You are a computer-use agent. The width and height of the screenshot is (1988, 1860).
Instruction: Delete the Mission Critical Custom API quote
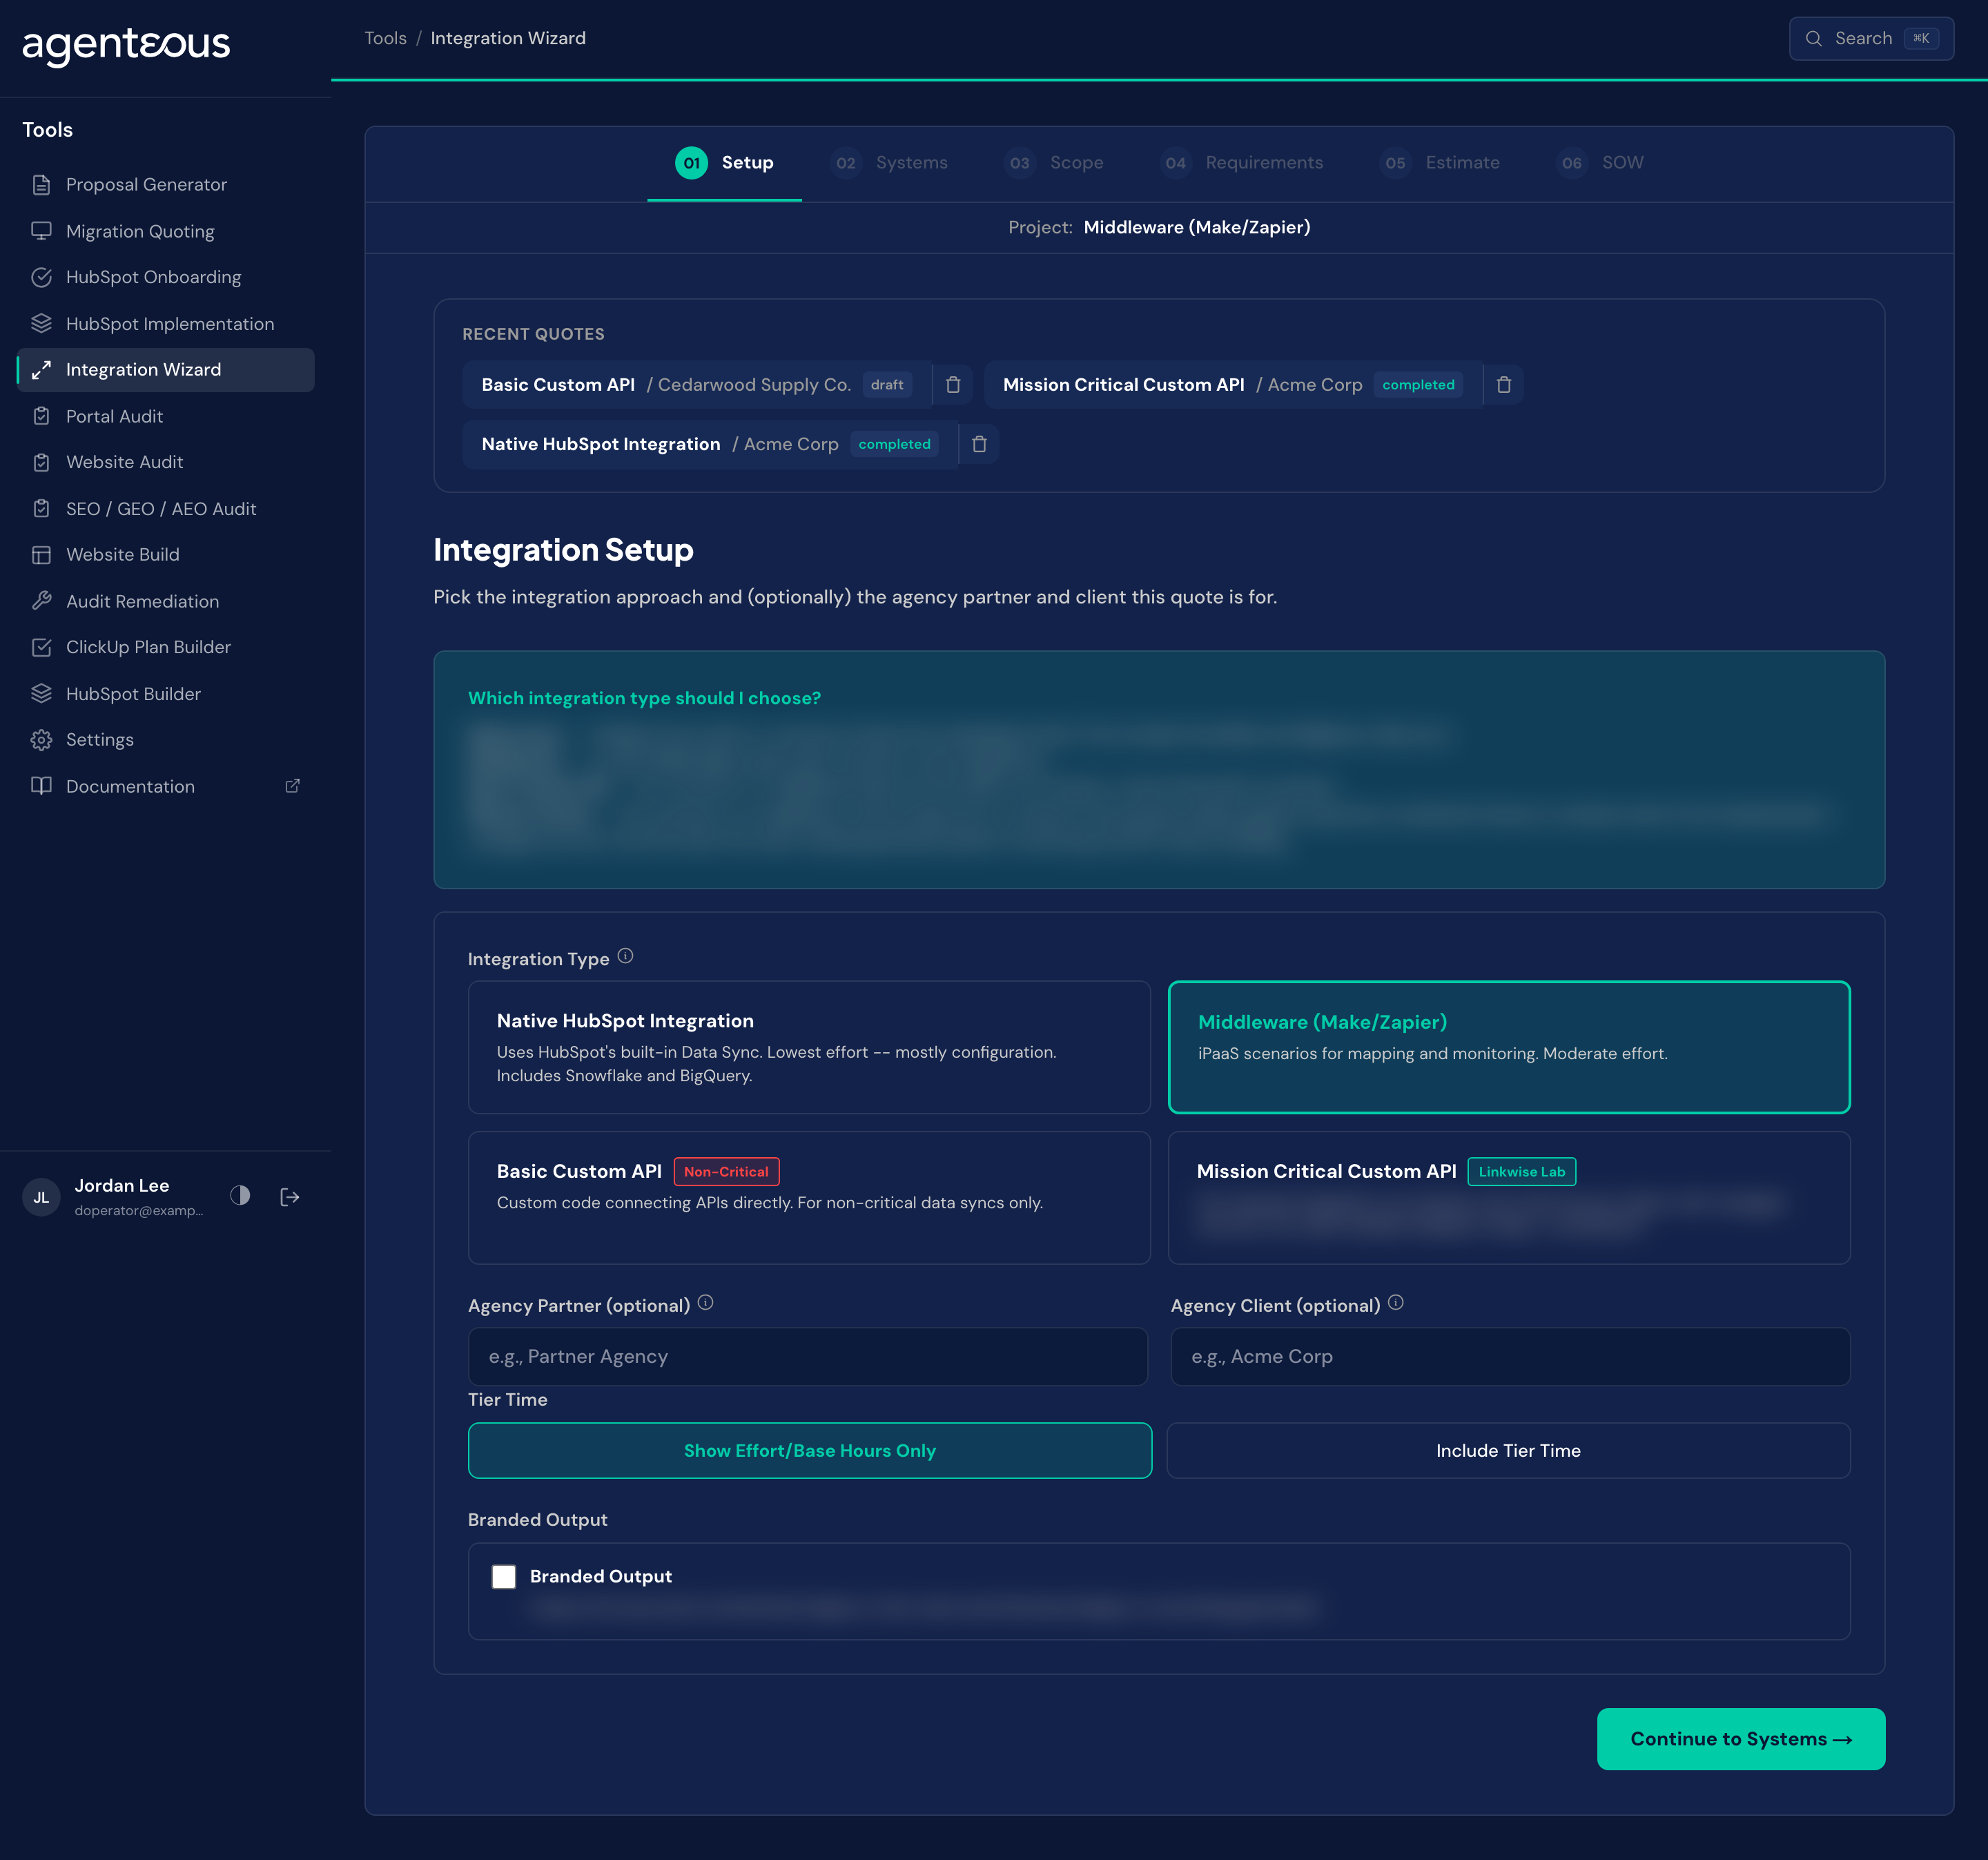(1504, 385)
